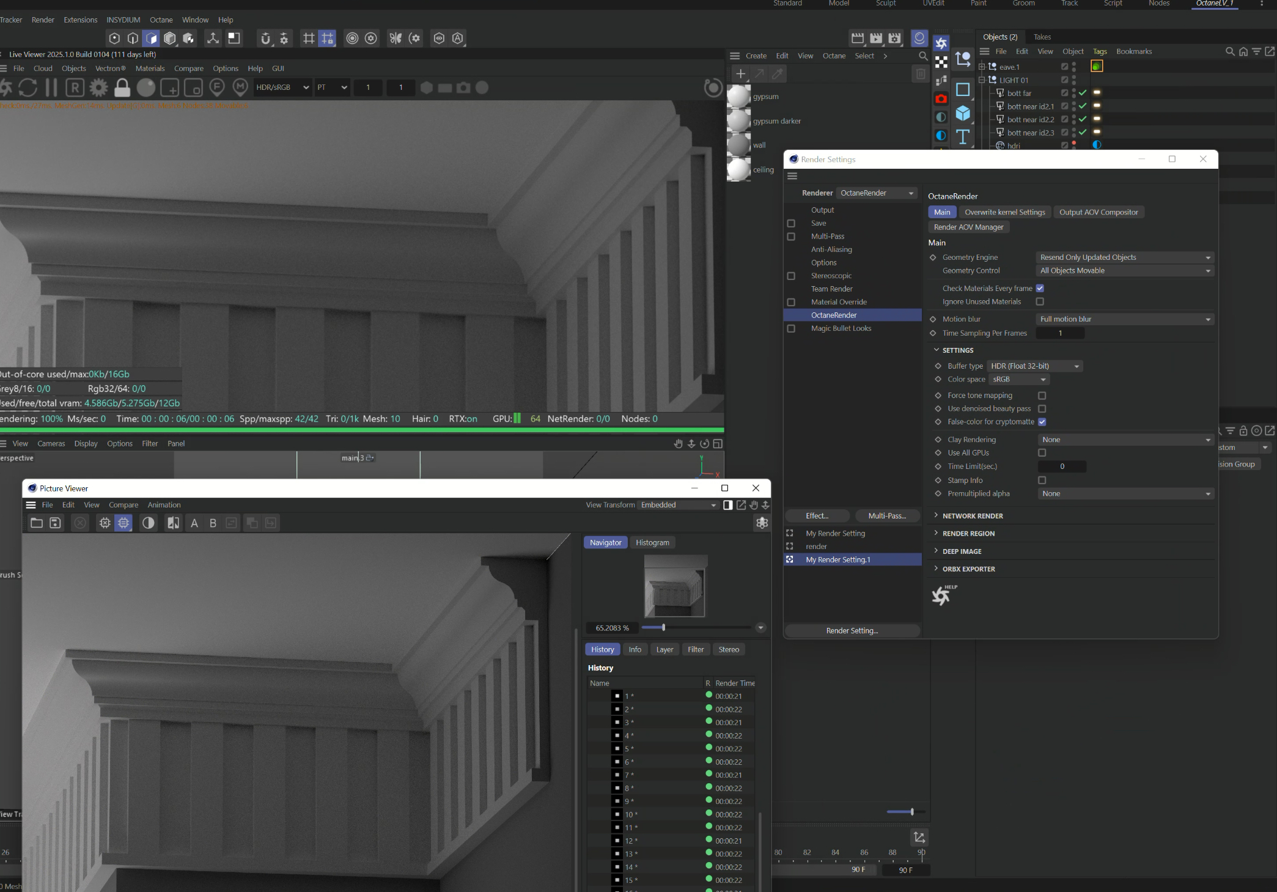The height and width of the screenshot is (892, 1277).
Task: Click the save icon in Picture Viewer
Action: click(x=56, y=523)
